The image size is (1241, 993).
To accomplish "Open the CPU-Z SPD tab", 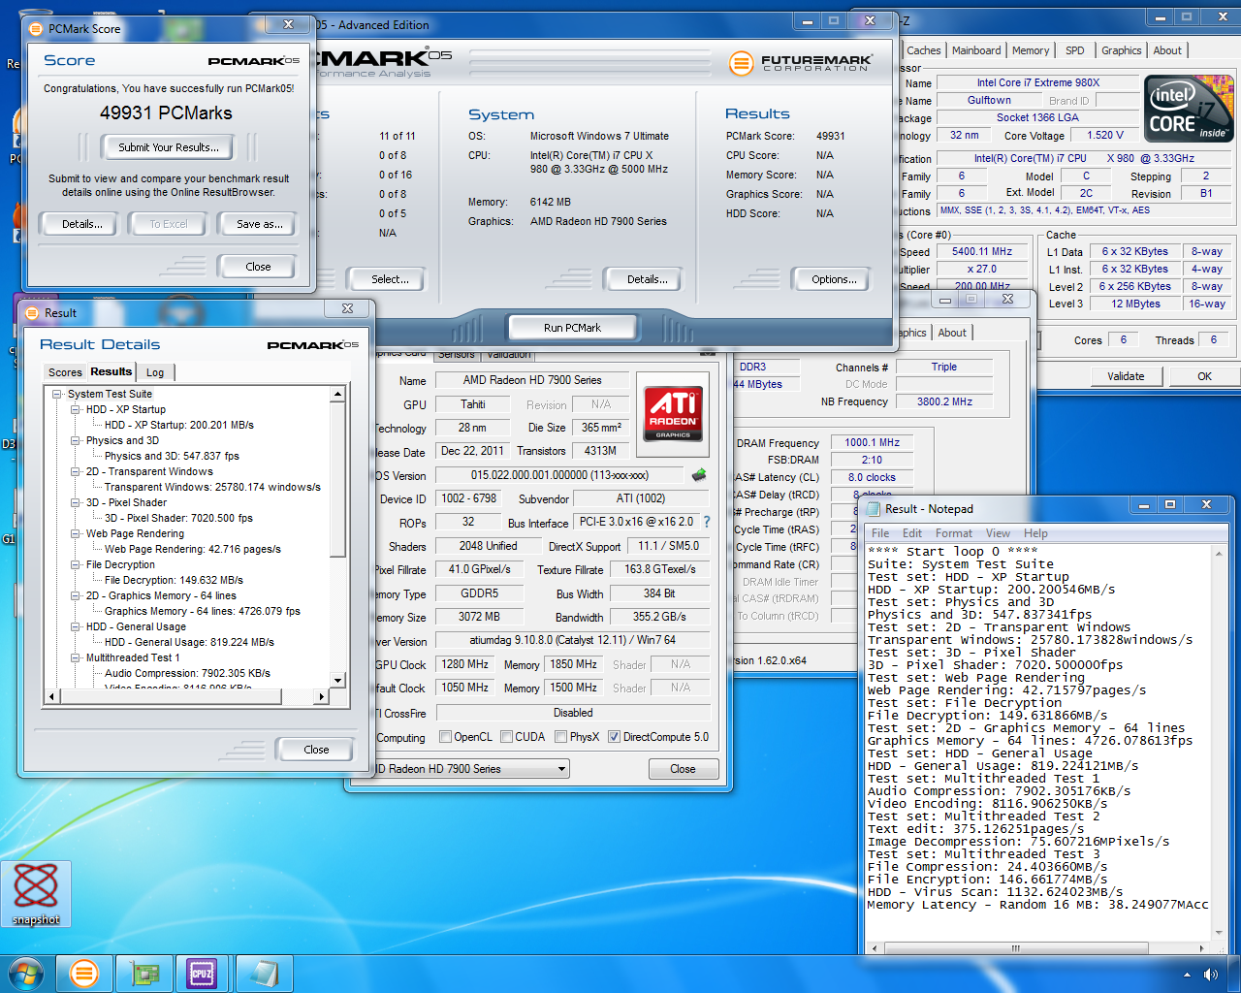I will point(1075,50).
